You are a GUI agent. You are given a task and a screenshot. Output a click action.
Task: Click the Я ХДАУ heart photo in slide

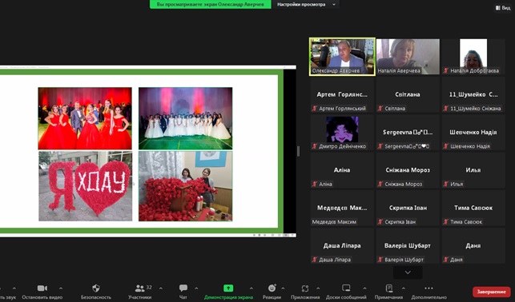pos(86,186)
